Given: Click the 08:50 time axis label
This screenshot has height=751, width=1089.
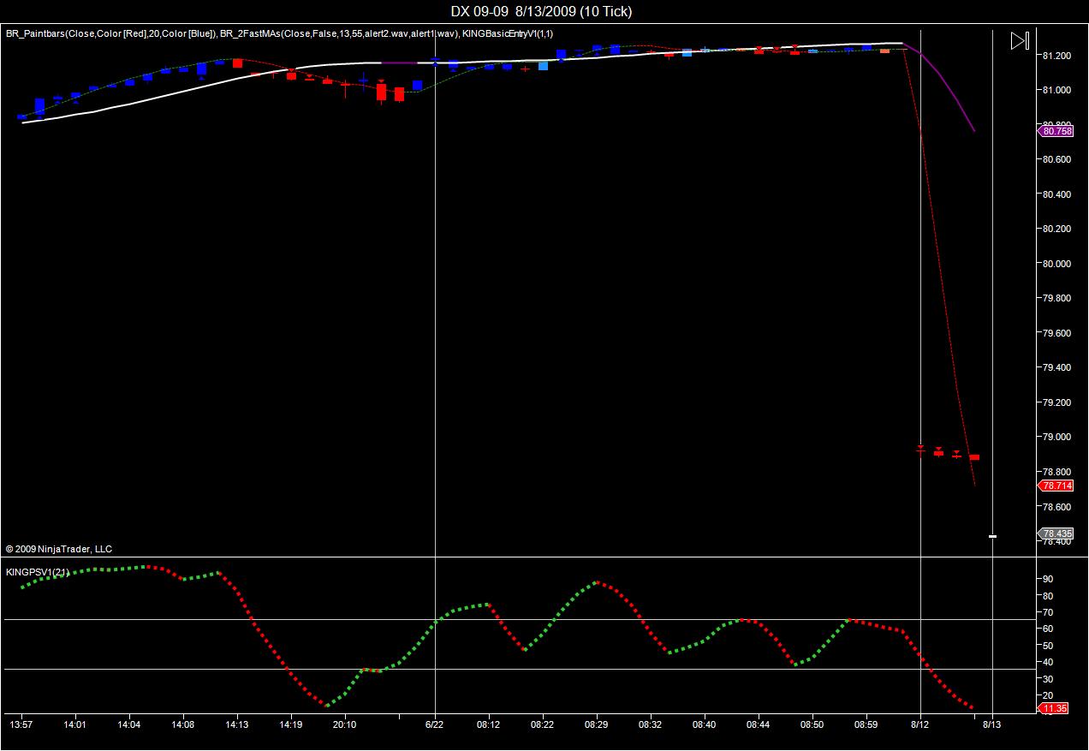Looking at the screenshot, I should point(812,724).
